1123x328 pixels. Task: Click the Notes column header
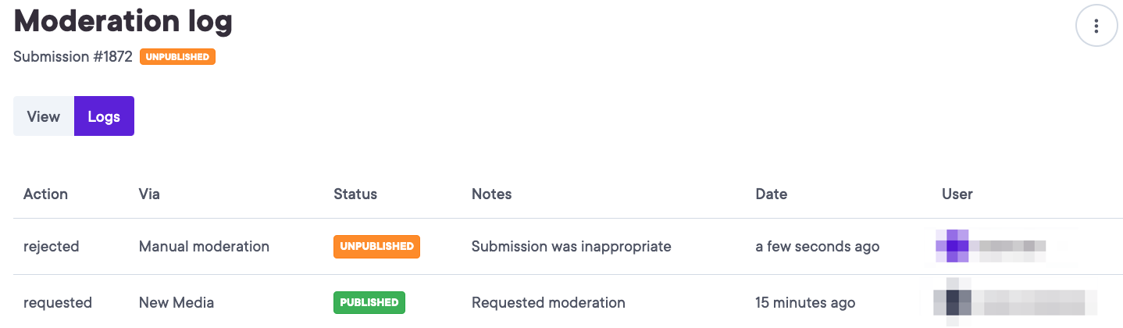point(491,194)
